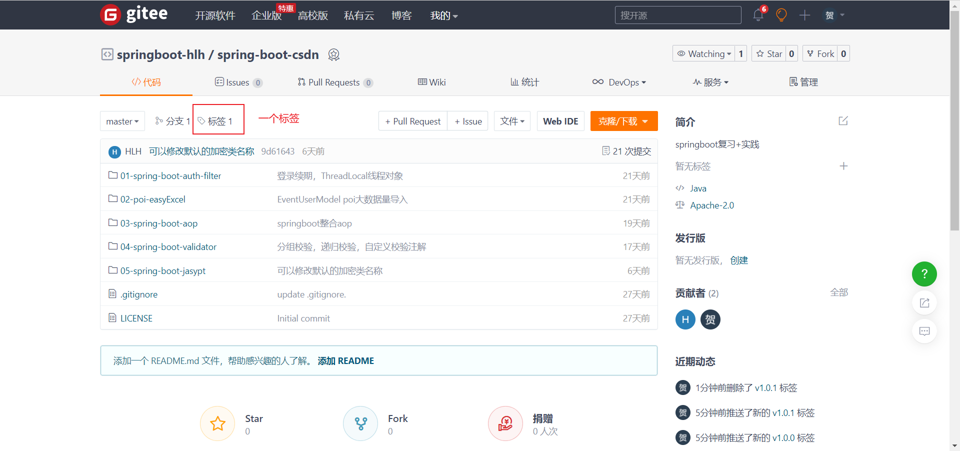Open 企业版 in top navigation

click(266, 15)
